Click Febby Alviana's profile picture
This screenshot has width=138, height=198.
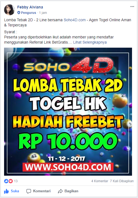10,10
